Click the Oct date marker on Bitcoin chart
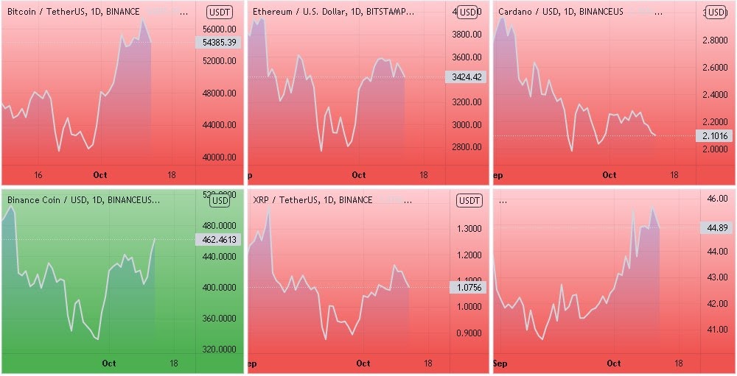This screenshot has width=737, height=376. coord(100,175)
